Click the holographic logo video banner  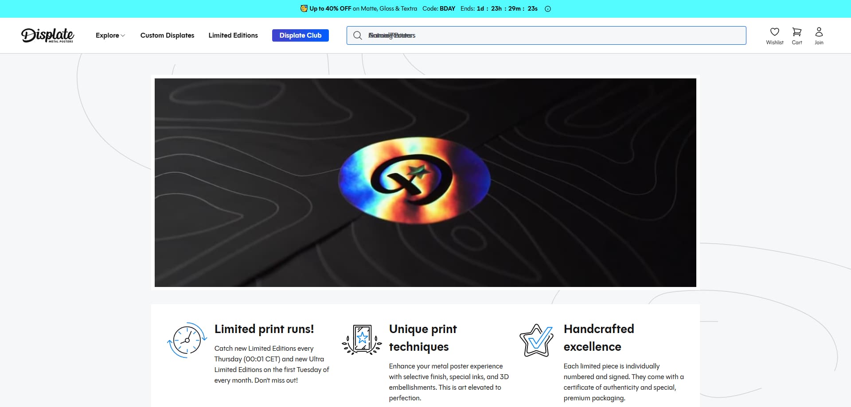(x=425, y=182)
